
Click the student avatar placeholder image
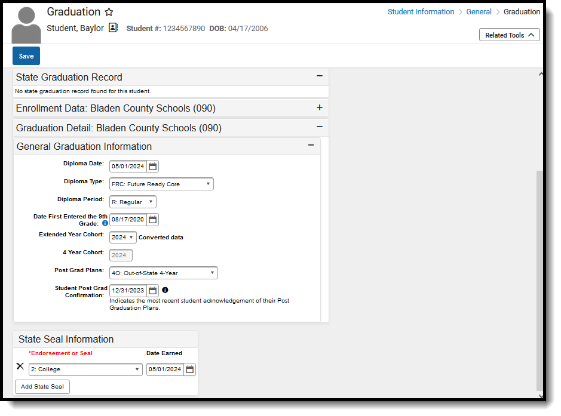26,25
